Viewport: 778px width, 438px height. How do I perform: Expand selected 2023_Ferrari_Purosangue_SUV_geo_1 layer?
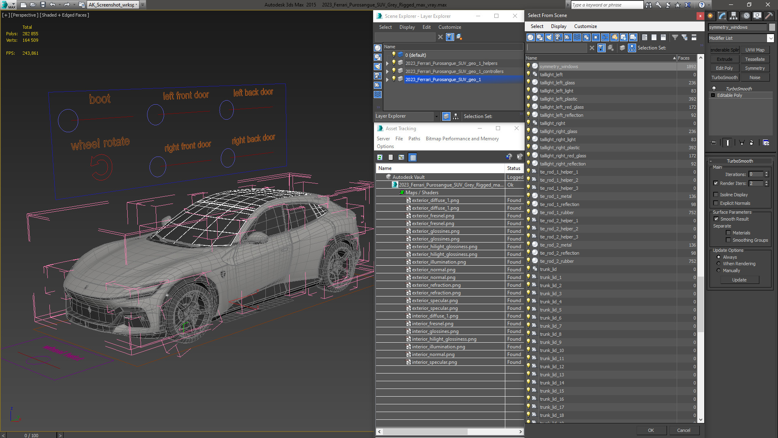(387, 79)
